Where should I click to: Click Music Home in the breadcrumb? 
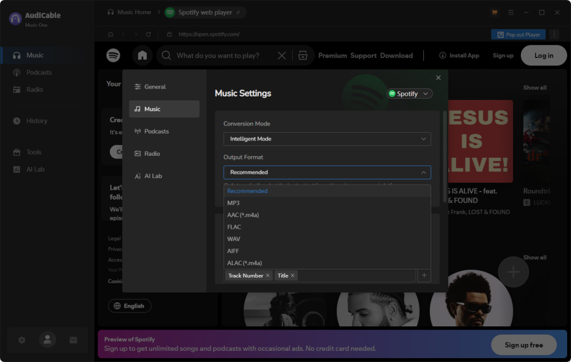tap(129, 12)
